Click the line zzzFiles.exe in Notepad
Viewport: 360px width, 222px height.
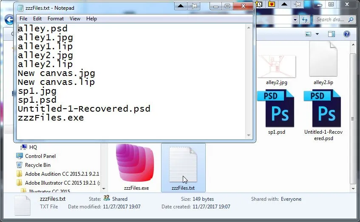[51, 118]
